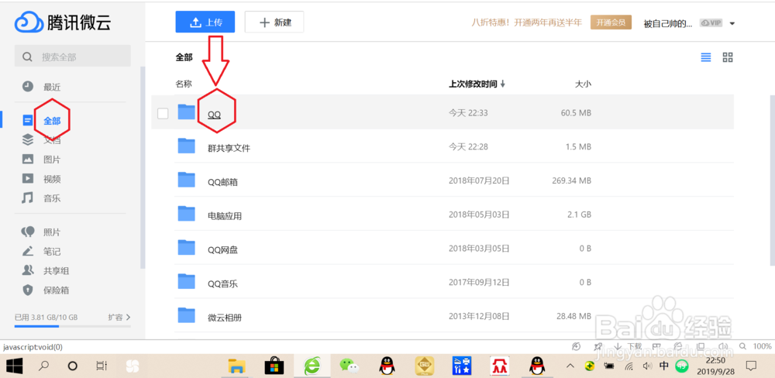
Task: Click the 微云相册 folder name
Action: pos(225,318)
